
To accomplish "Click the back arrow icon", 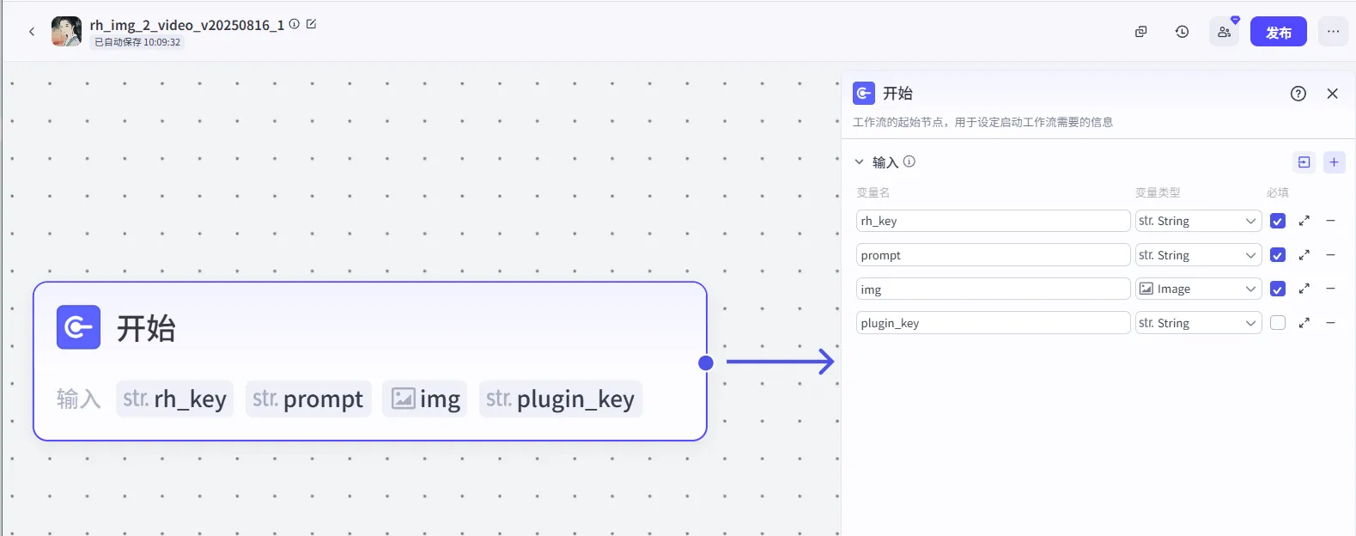I will [x=32, y=32].
